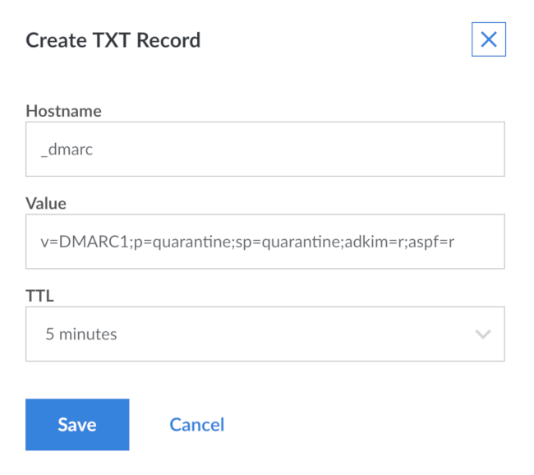Expand the TTL dropdown chevron arrow
Image resolution: width=534 pixels, height=475 pixels.
click(x=482, y=334)
